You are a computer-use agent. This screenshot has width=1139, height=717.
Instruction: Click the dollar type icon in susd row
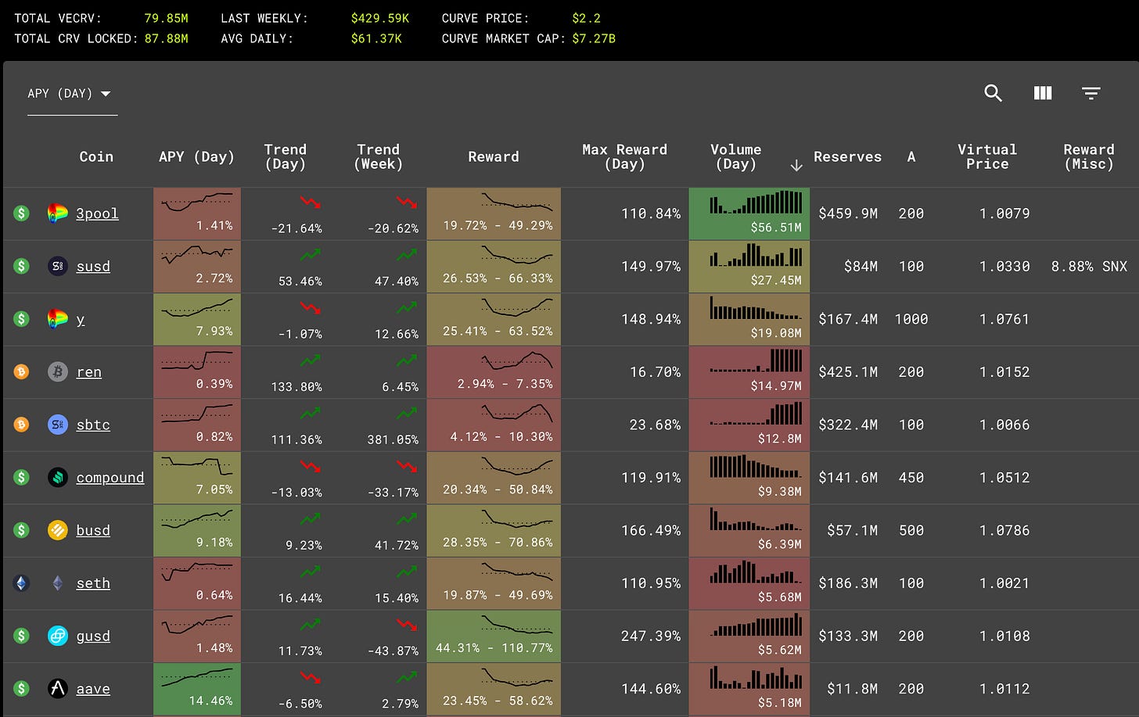click(x=21, y=266)
